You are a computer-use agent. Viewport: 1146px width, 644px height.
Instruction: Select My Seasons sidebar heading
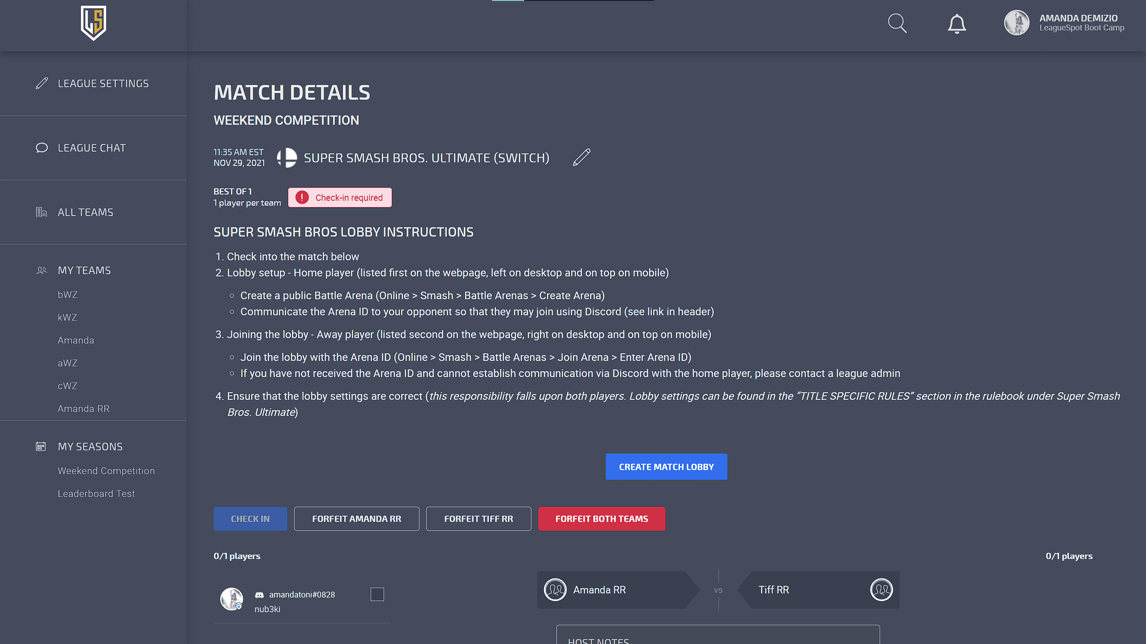(90, 447)
